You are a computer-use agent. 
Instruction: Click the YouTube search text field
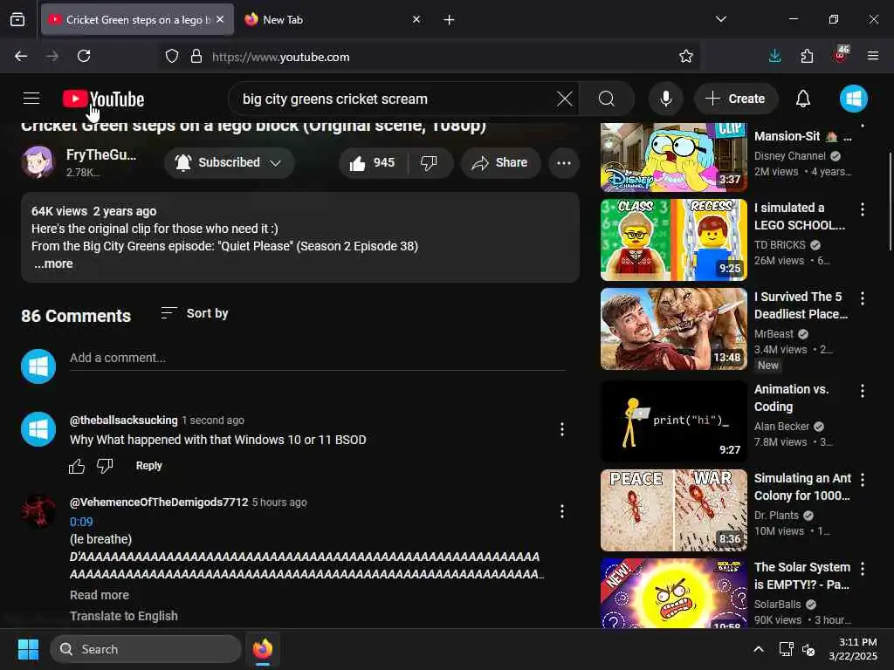395,99
